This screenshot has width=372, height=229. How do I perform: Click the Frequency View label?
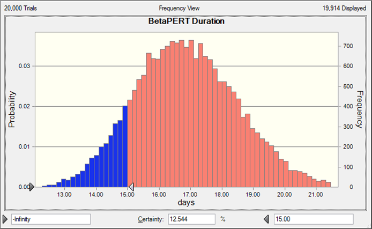point(179,8)
